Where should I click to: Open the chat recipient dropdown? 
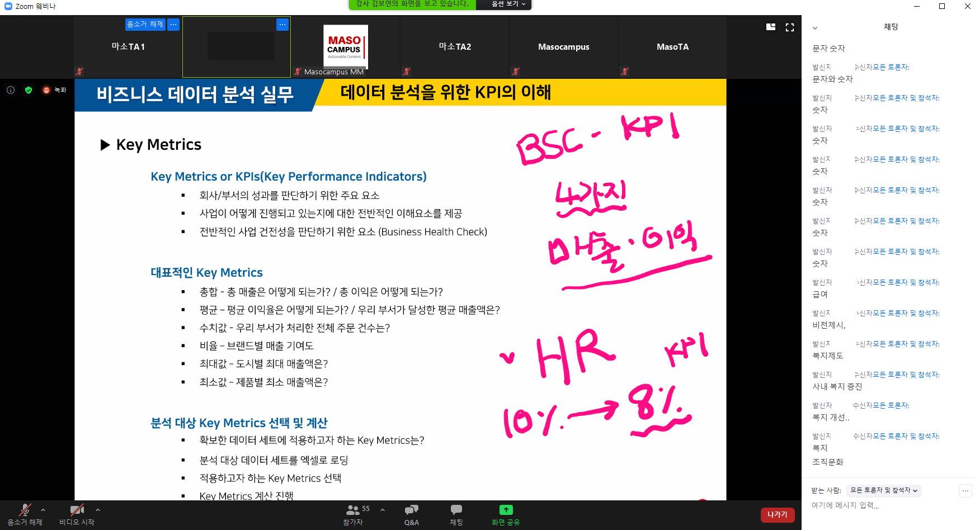(x=883, y=490)
